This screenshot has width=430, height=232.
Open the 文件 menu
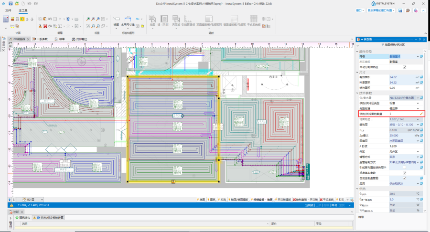8,10
